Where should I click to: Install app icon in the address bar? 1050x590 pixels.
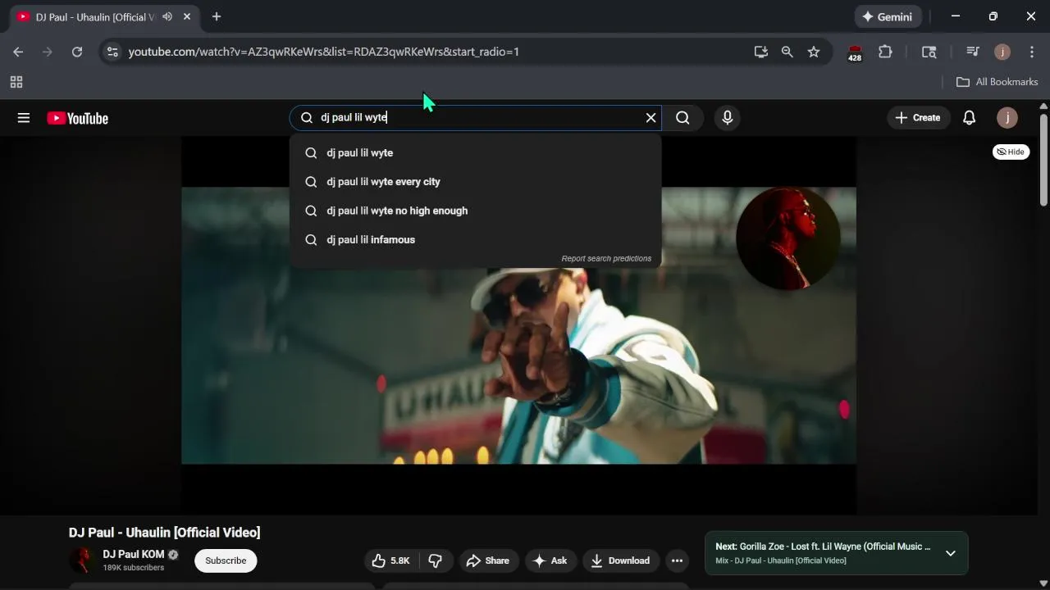pyautogui.click(x=761, y=52)
